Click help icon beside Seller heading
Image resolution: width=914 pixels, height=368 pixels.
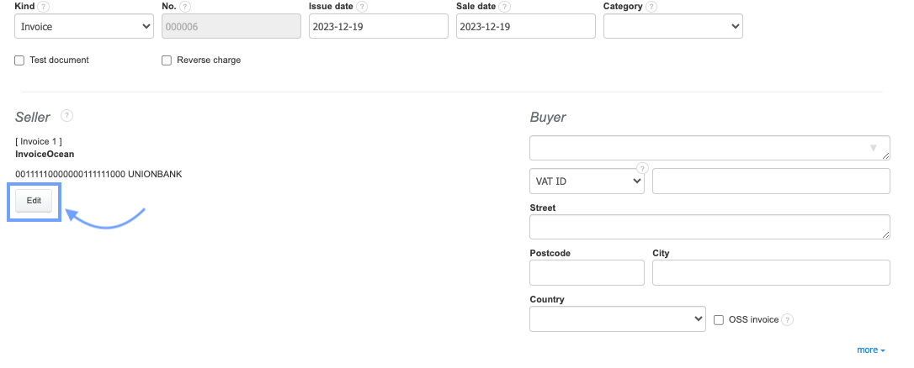tap(66, 116)
